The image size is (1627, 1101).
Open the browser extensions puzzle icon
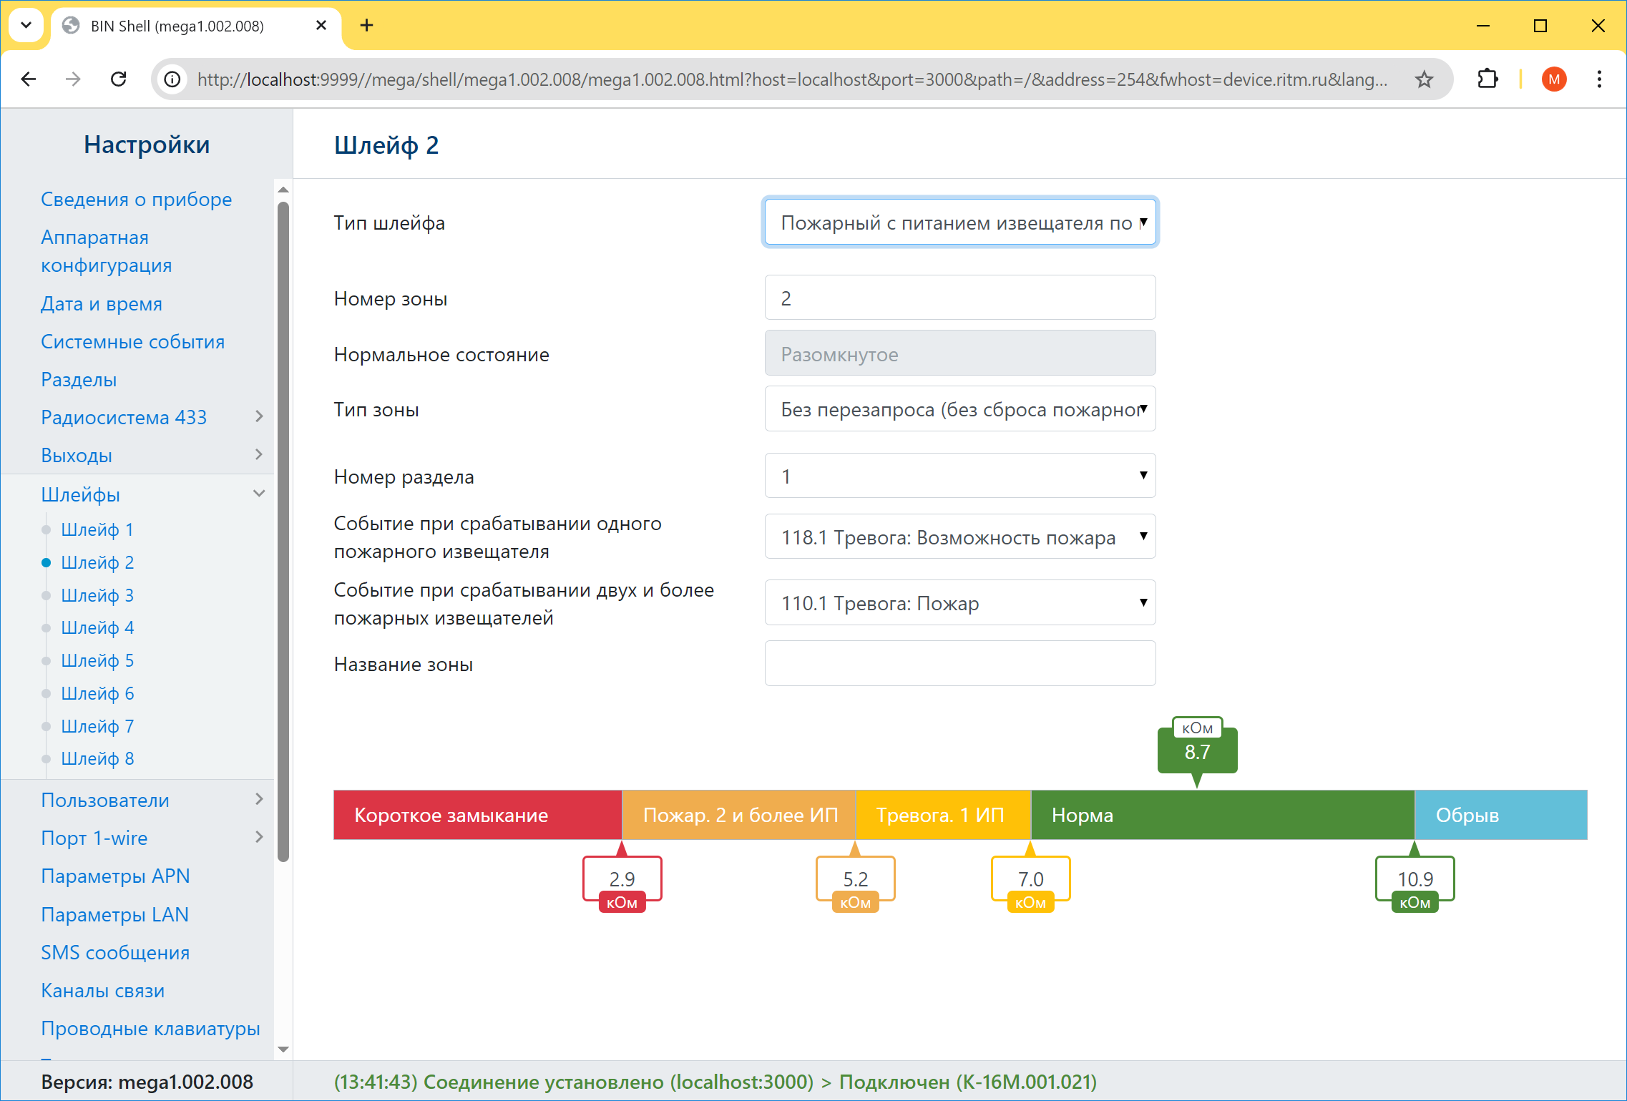tap(1487, 79)
